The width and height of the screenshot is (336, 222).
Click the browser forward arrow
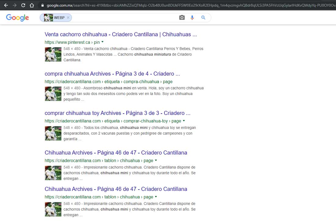tap(15, 5)
